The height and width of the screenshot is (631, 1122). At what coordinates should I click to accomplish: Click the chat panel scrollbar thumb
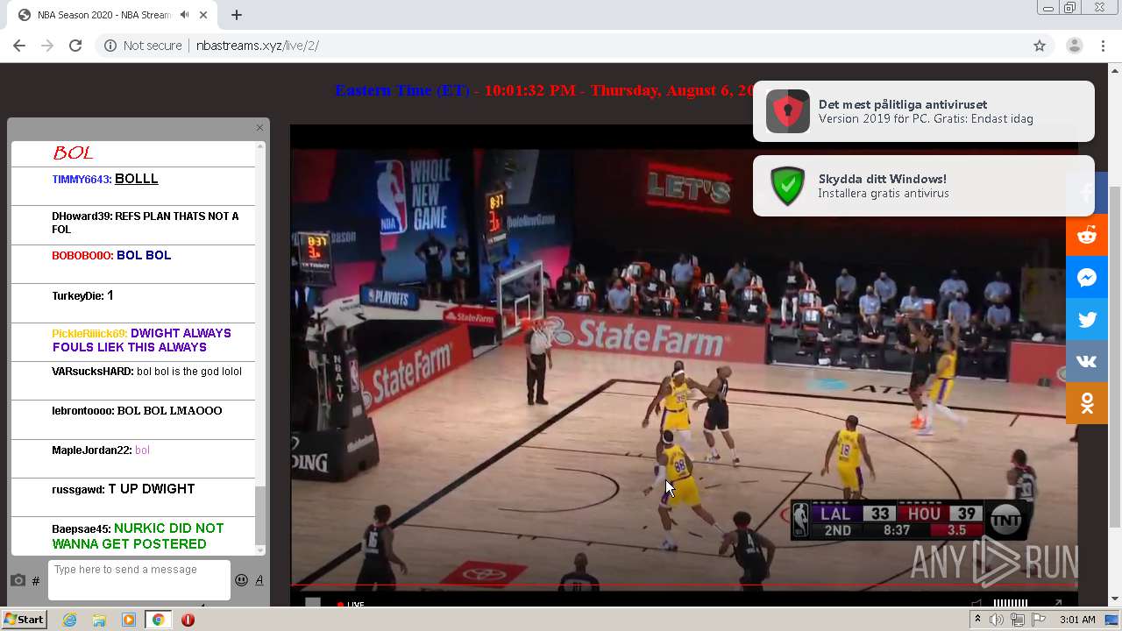point(259,515)
